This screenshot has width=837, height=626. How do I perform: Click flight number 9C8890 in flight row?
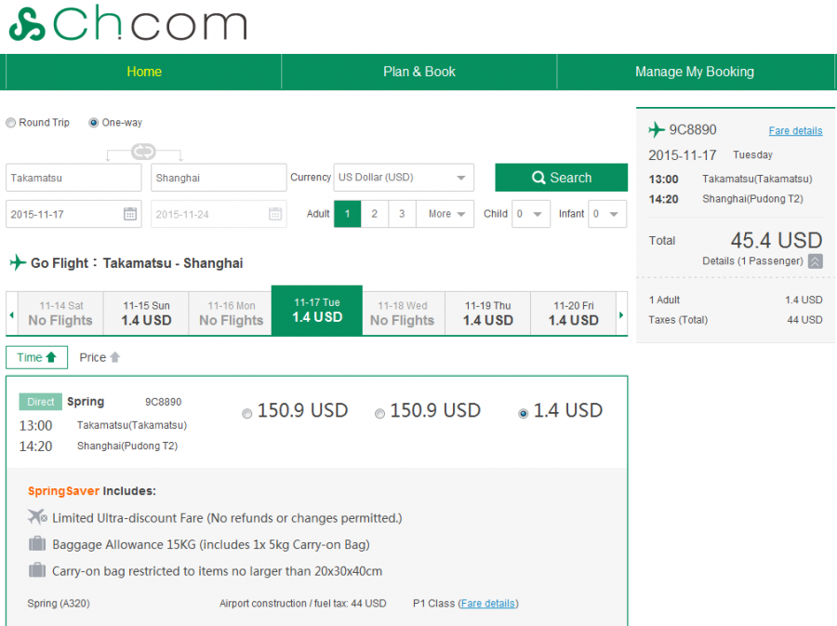click(164, 402)
